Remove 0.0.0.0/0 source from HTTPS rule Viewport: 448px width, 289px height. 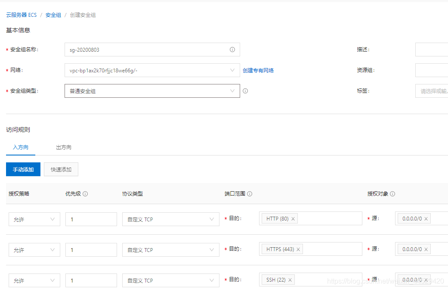tap(426, 249)
